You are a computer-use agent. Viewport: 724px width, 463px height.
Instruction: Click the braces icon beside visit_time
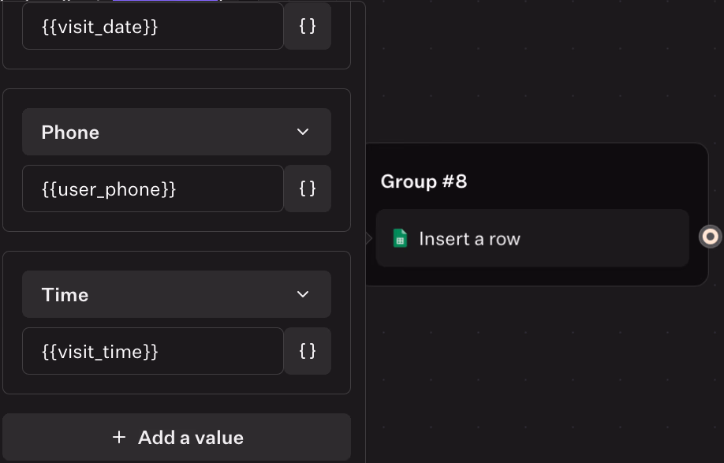coord(308,351)
